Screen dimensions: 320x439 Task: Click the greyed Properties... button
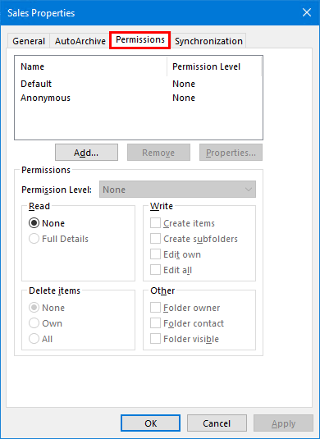click(x=231, y=153)
